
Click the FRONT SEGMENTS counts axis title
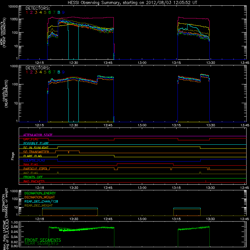click(3, 32)
